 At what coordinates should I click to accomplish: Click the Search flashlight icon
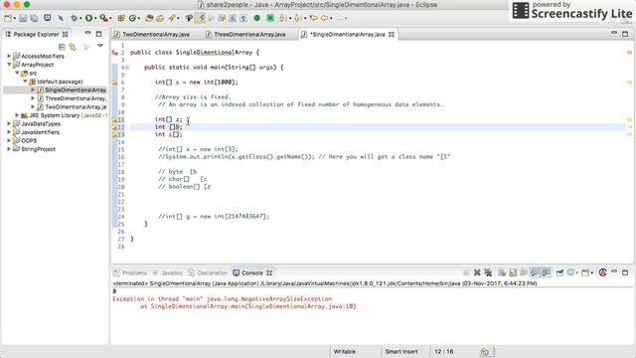point(172,18)
